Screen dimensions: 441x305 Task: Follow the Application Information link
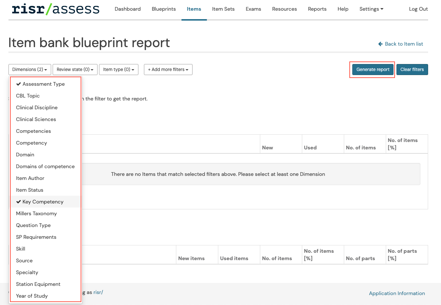(397, 293)
